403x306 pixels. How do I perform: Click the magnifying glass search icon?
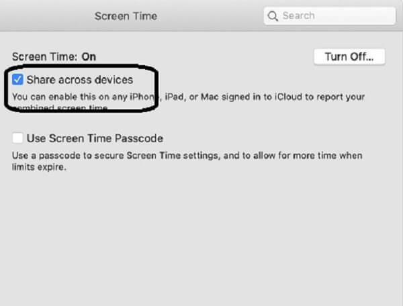[273, 15]
